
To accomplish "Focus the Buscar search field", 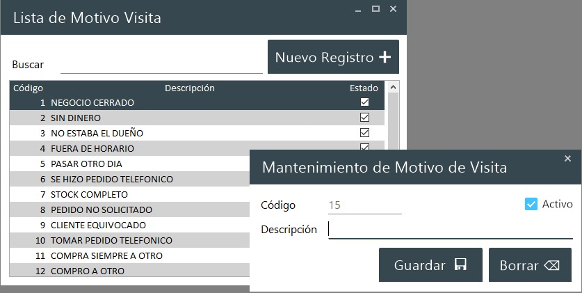I will click(x=161, y=65).
